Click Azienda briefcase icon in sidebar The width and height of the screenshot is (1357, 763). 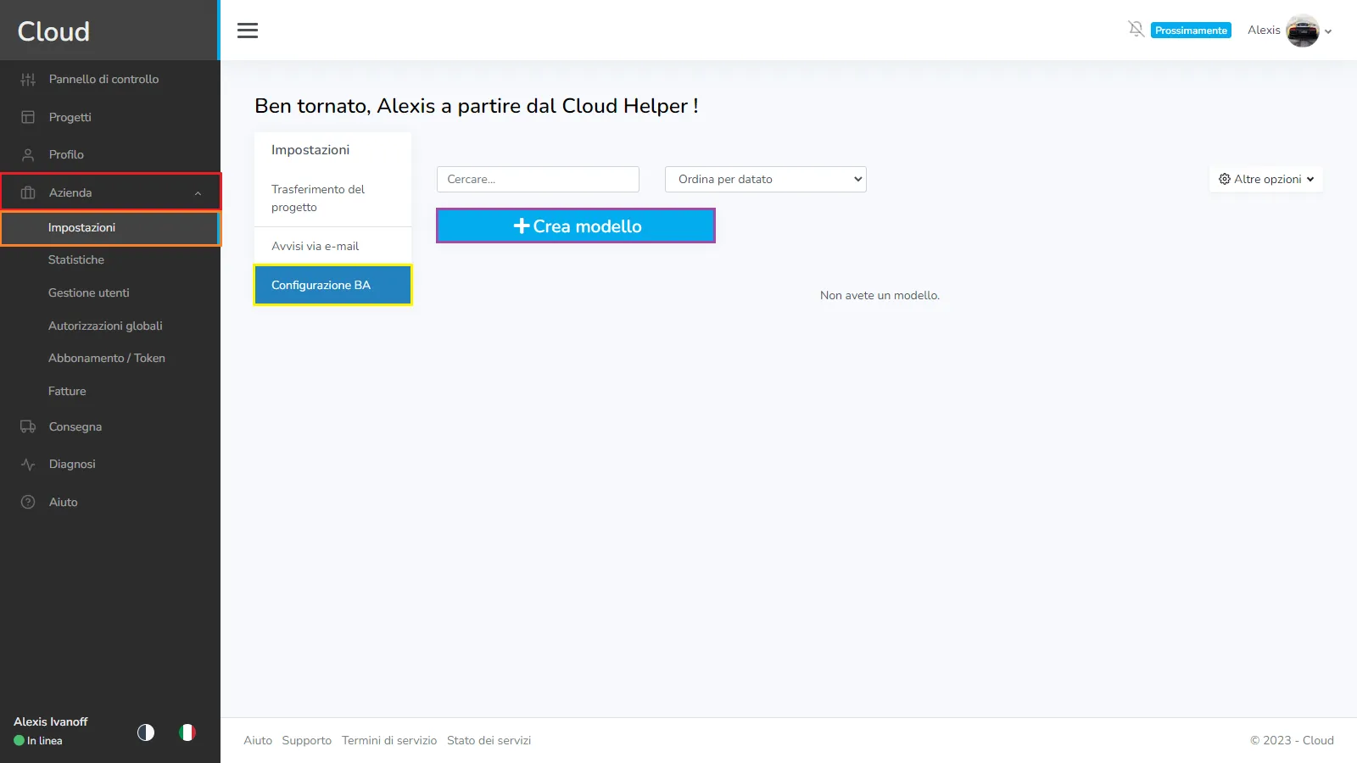point(28,192)
